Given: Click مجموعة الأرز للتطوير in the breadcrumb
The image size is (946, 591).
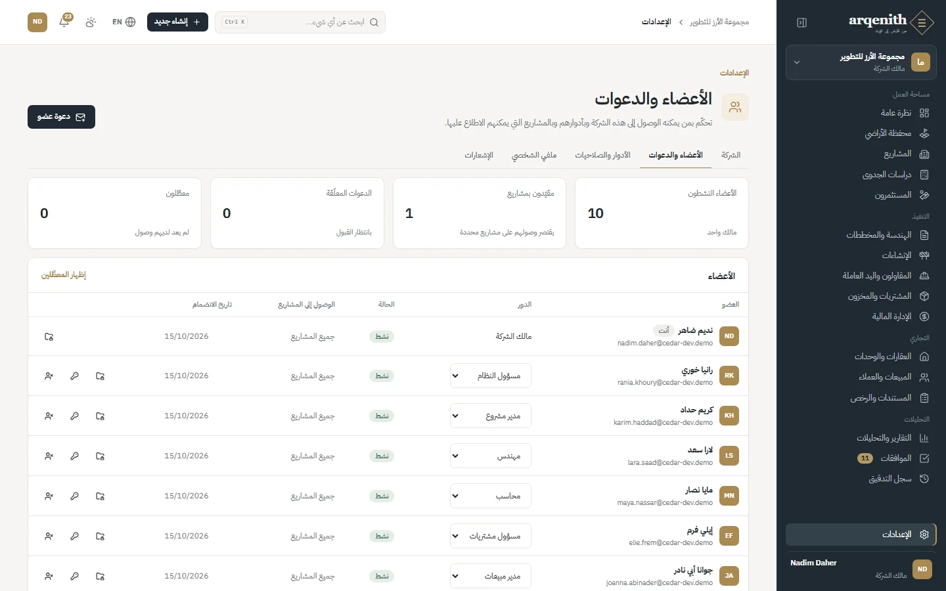Looking at the screenshot, I should click(x=719, y=22).
